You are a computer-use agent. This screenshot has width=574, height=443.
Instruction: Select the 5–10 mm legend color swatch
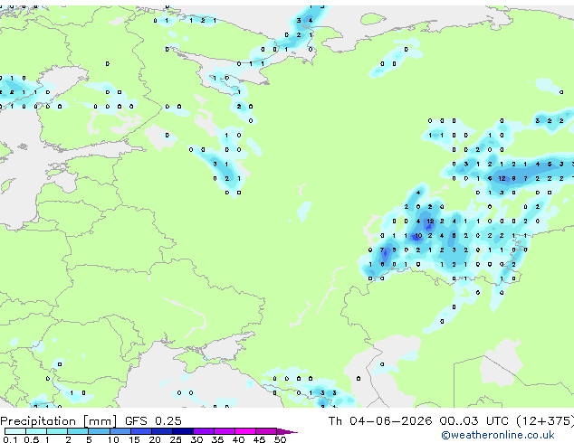(x=99, y=431)
